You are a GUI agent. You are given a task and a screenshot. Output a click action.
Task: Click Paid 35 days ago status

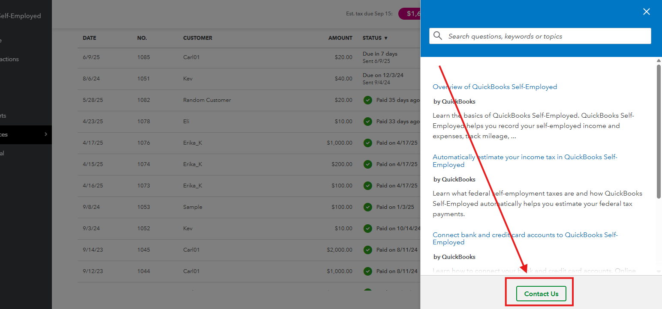coord(398,100)
